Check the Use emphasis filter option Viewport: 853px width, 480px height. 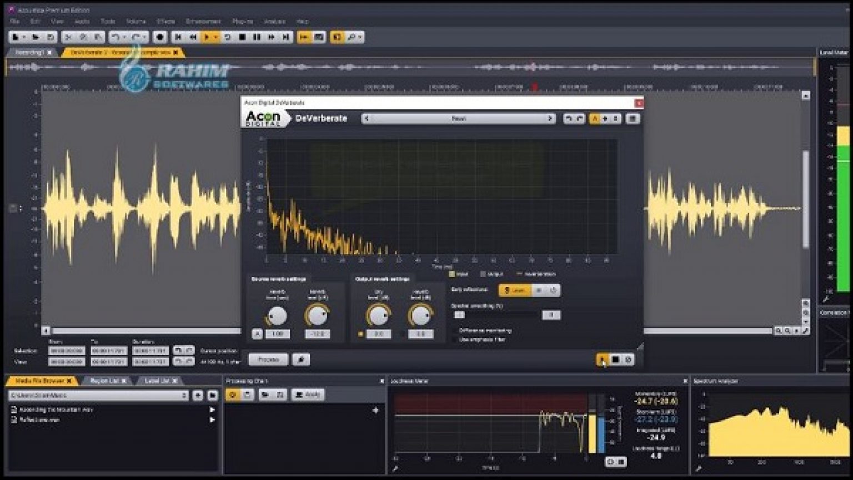(x=454, y=340)
